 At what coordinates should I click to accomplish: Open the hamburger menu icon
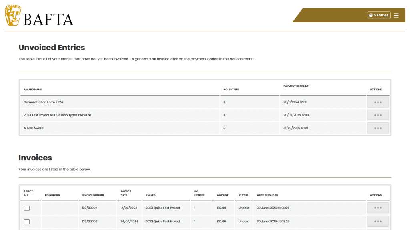point(396,16)
